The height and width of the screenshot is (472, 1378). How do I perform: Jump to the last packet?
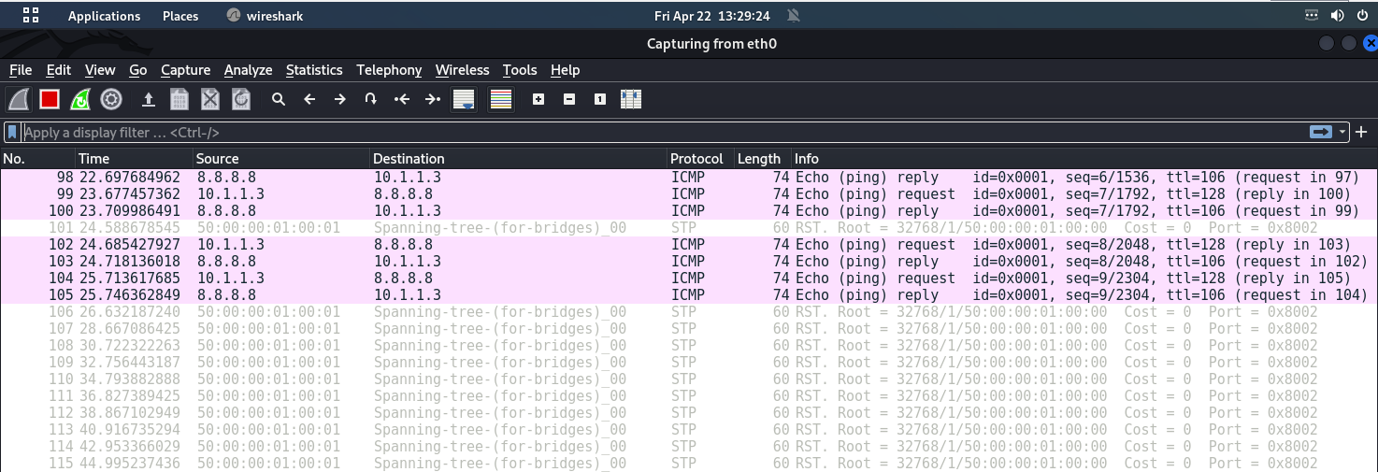coord(432,99)
